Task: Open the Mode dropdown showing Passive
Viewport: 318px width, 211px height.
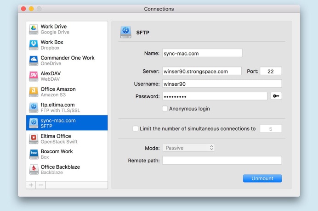Action: [188, 148]
